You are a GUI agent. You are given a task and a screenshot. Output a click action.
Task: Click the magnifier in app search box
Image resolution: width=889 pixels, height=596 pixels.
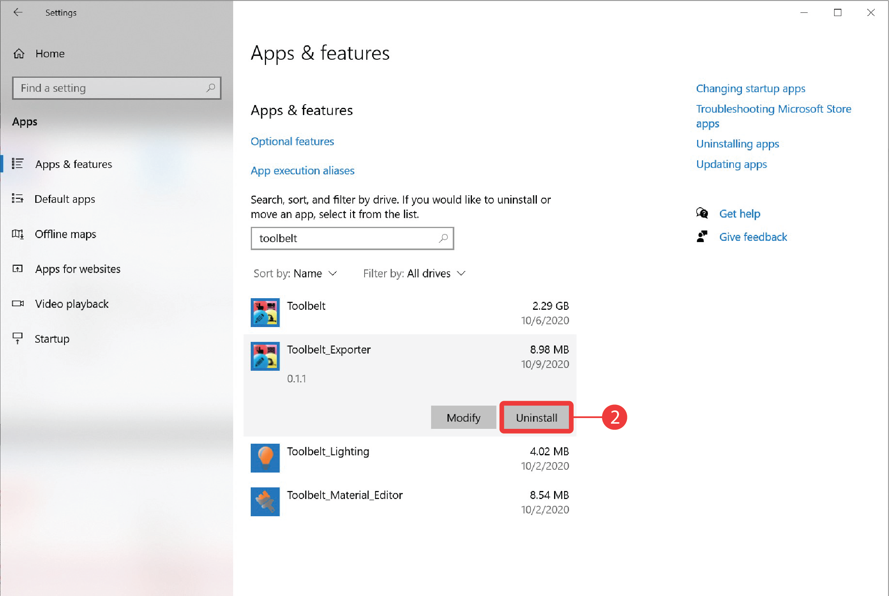[443, 238]
